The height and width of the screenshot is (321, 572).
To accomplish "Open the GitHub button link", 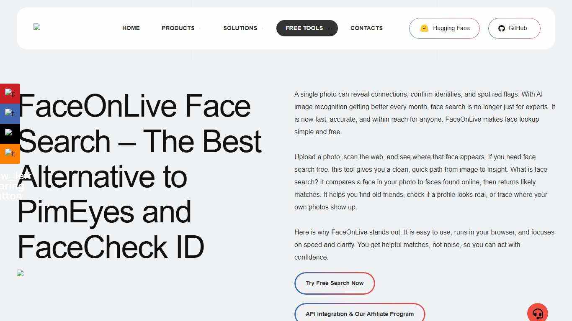I will (x=514, y=28).
